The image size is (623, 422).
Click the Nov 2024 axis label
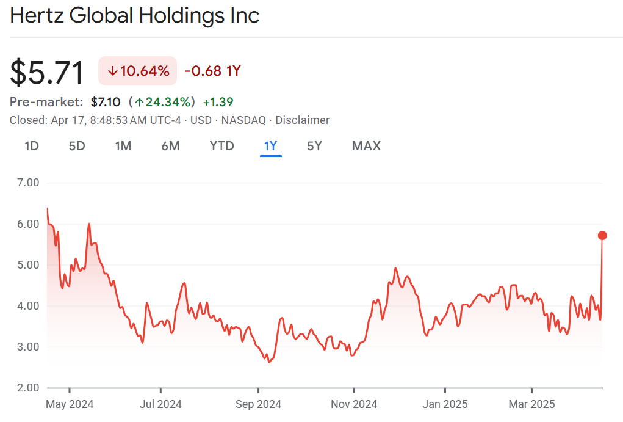pos(354,404)
